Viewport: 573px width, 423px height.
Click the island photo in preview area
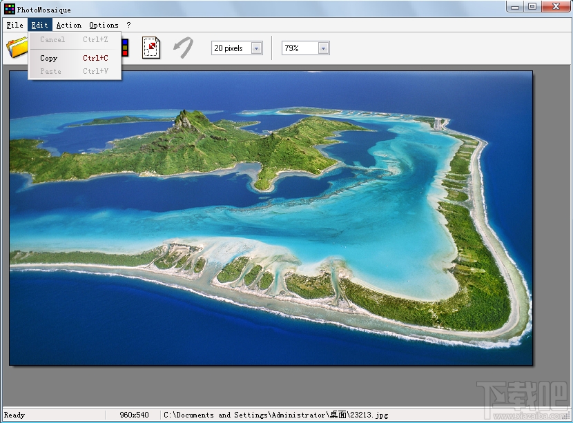[x=271, y=217]
